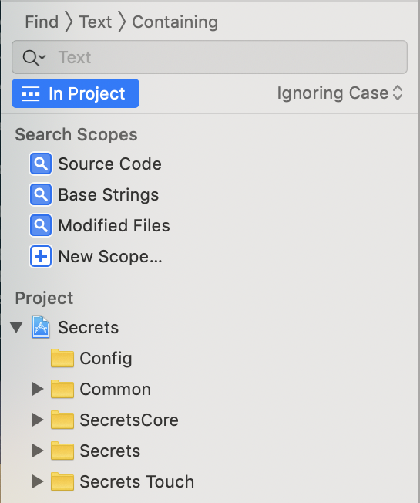Click the Source Code scope search icon

click(41, 164)
